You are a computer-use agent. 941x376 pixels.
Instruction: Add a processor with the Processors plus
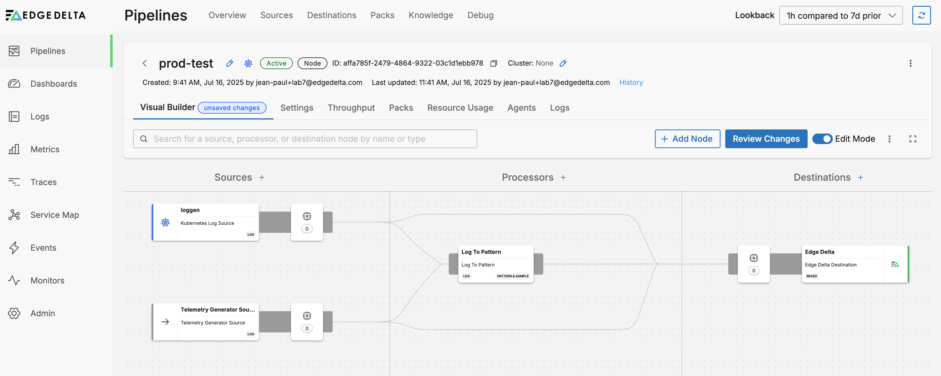click(x=563, y=177)
